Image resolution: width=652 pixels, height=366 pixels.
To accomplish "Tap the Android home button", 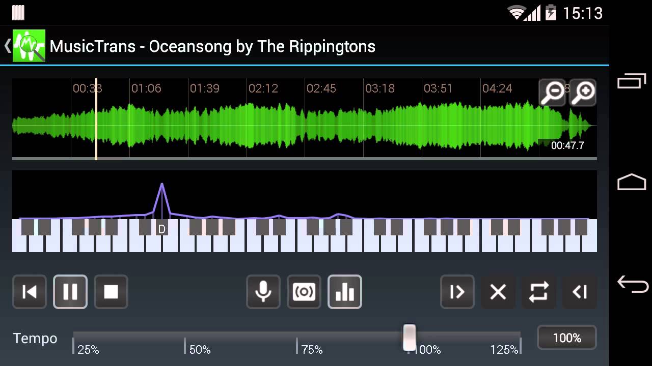I will coord(632,181).
